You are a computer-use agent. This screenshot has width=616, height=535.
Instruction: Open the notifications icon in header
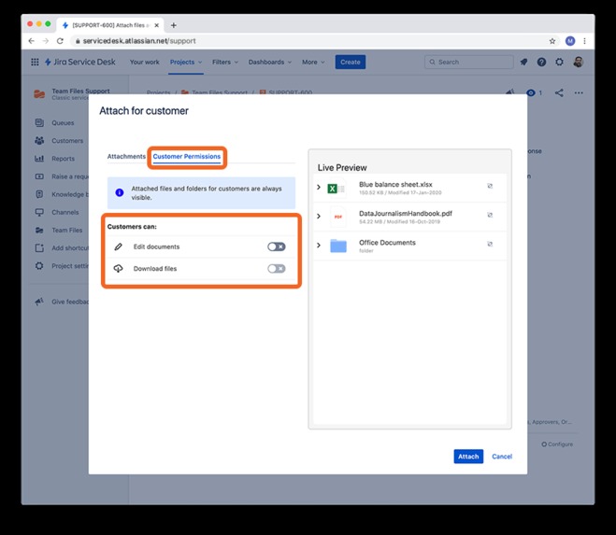523,62
